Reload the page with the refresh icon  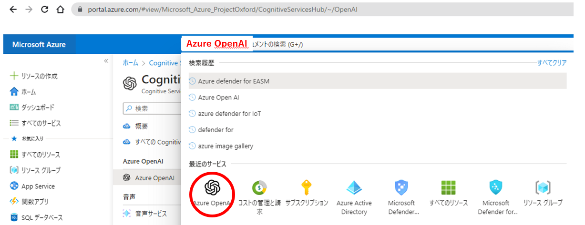(44, 10)
